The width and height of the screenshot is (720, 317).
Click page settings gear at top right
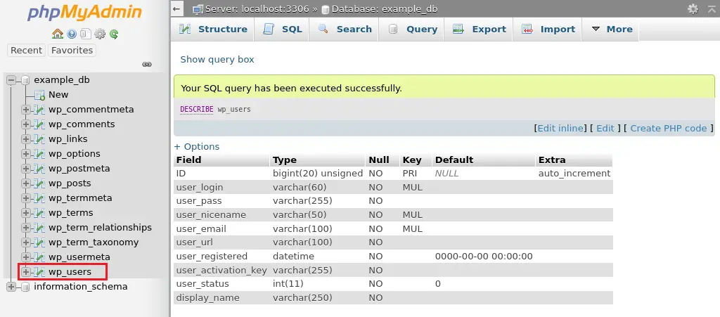pyautogui.click(x=693, y=8)
